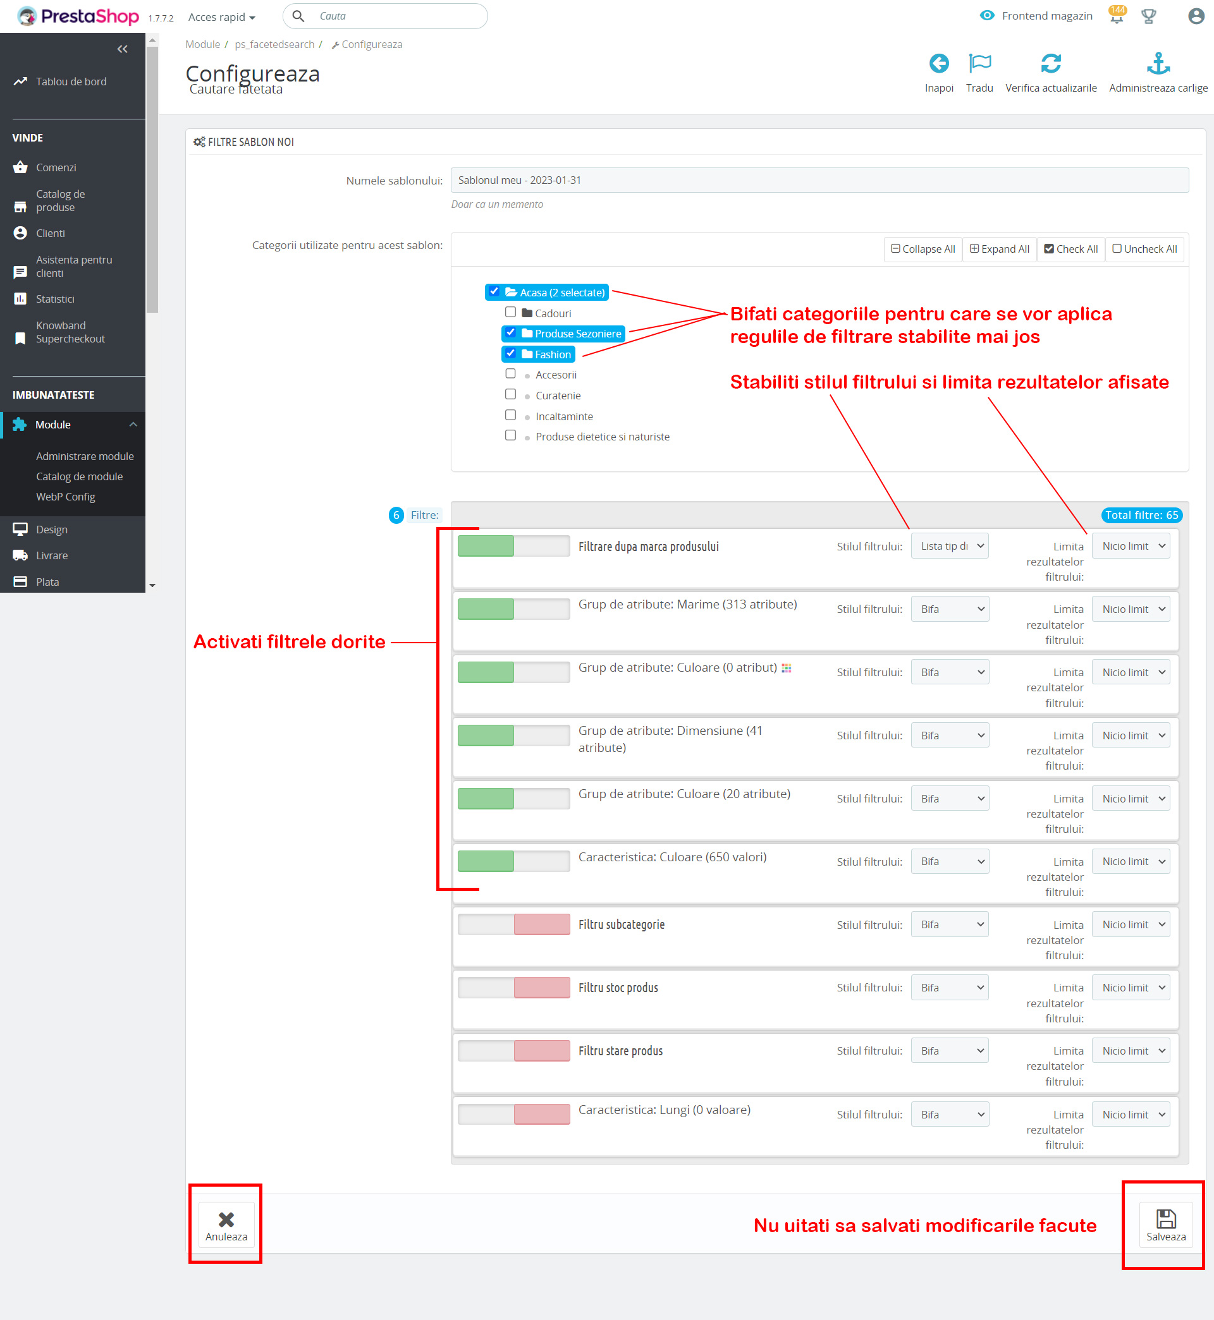
Task: Click the Salveaza floppy disk icon
Action: (1166, 1219)
